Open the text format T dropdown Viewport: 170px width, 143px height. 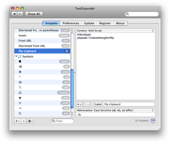87,104
